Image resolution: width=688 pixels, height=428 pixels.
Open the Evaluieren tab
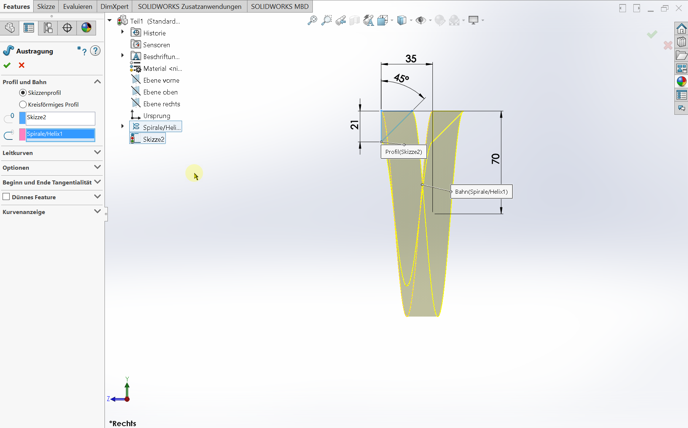click(78, 7)
